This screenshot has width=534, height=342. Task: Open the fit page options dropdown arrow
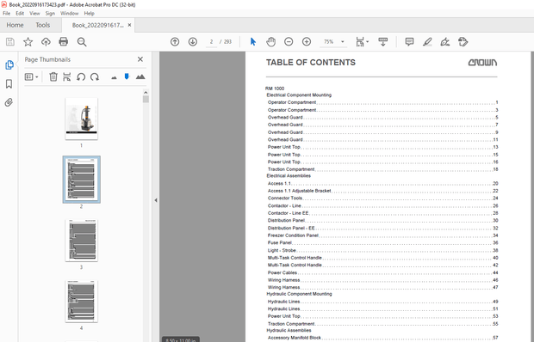(x=368, y=42)
